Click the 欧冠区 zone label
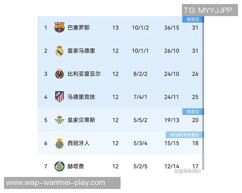Image resolution: width=242 pixels, height=193 pixels. [x=193, y=19]
